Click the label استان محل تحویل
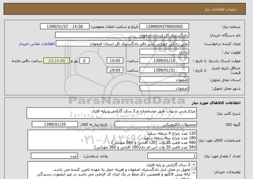The image size is (253, 179). pos(225,80)
